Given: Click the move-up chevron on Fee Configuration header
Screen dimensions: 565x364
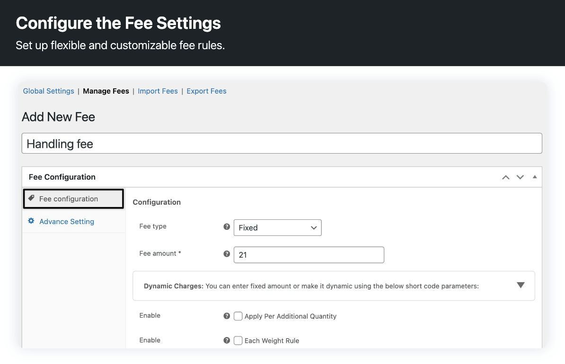Looking at the screenshot, I should [505, 177].
